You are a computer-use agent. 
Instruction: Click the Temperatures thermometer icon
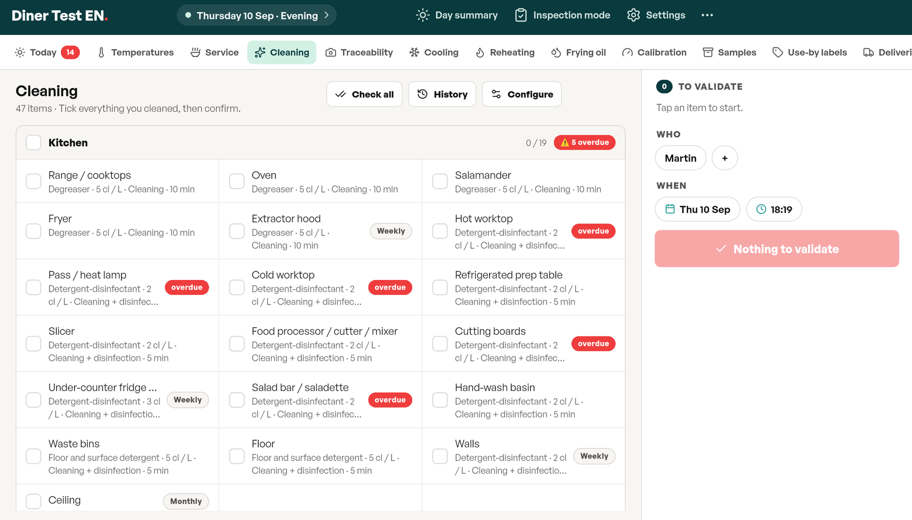pyautogui.click(x=101, y=52)
